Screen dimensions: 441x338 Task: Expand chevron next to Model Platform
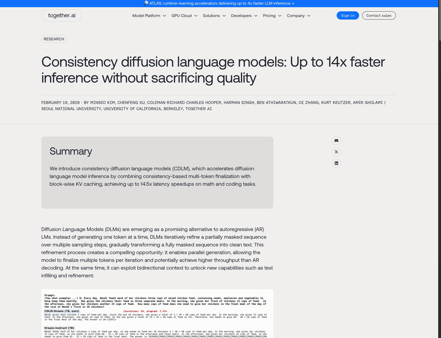pyautogui.click(x=164, y=16)
